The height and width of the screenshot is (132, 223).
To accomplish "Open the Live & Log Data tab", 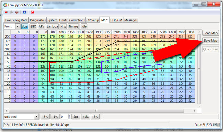I will click(16, 20).
